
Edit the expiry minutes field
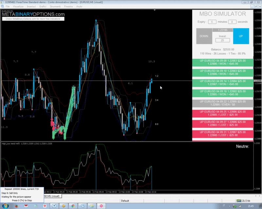[212, 22]
